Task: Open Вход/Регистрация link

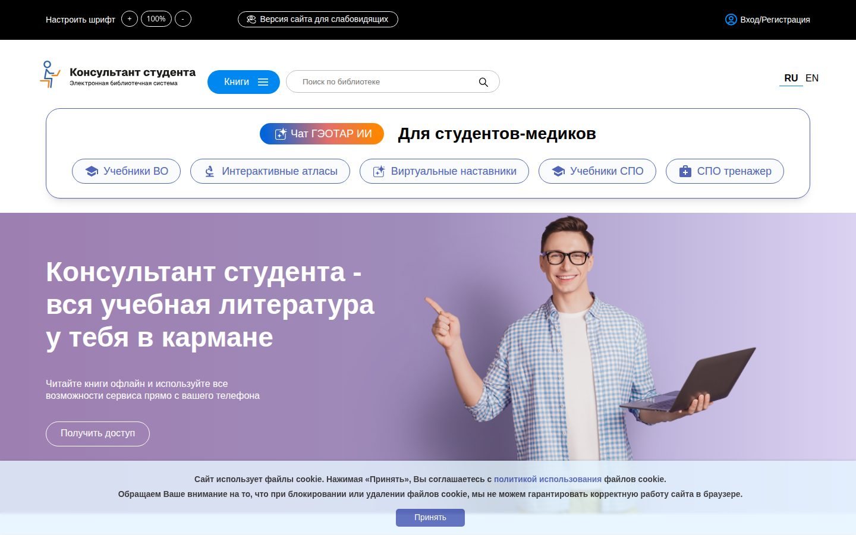Action: pos(767,20)
